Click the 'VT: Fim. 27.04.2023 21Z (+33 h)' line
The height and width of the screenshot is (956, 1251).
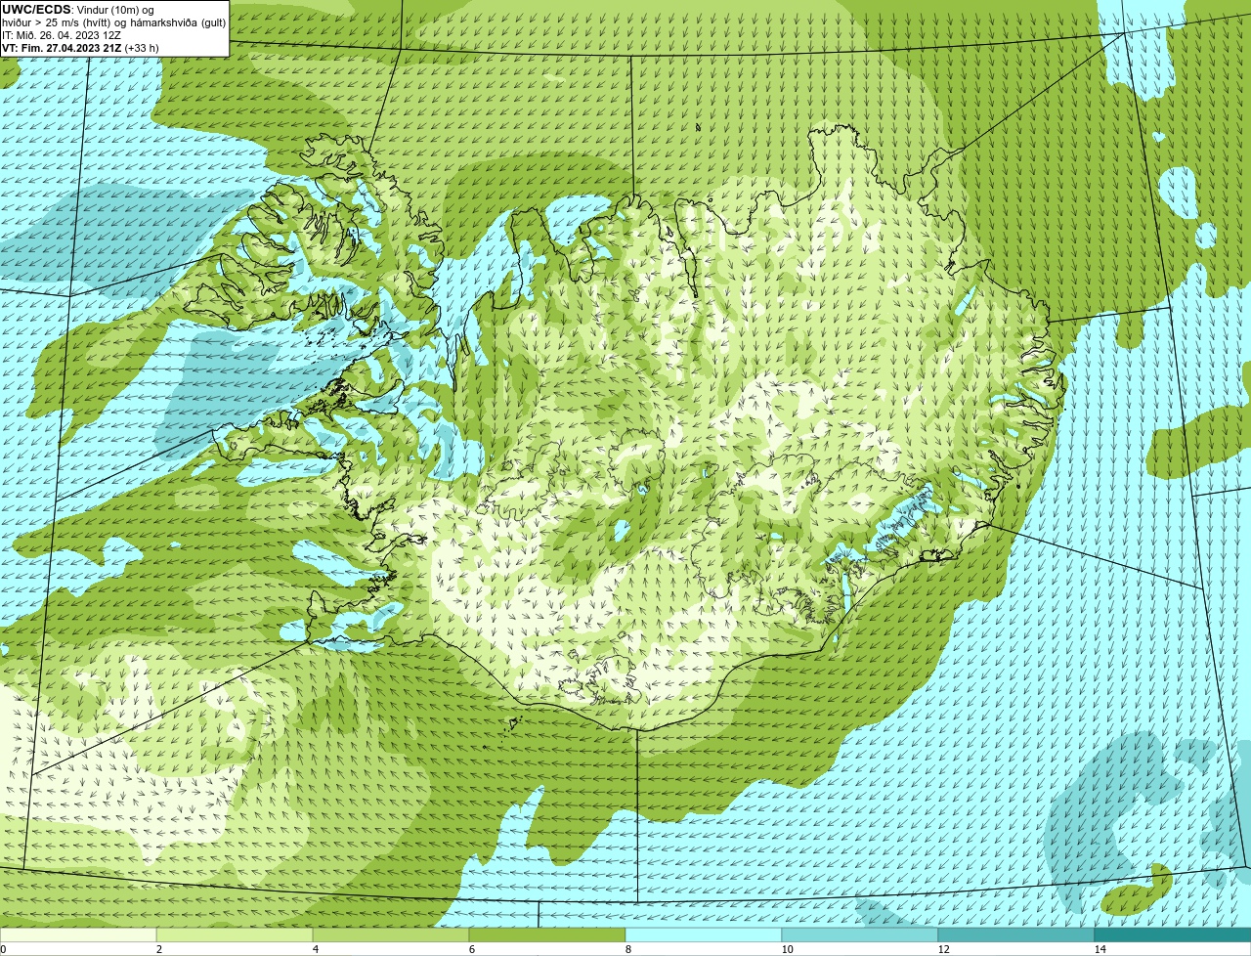click(x=80, y=47)
